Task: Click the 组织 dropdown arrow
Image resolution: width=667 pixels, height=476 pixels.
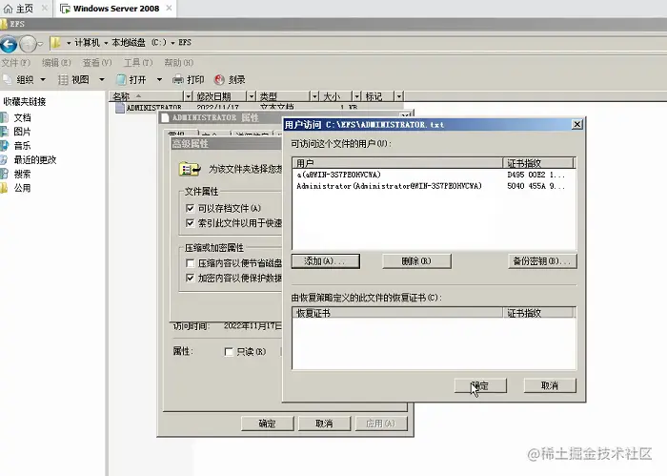Action: 43,79
